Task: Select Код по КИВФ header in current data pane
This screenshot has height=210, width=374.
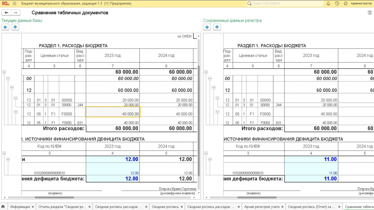Action: (x=50, y=146)
